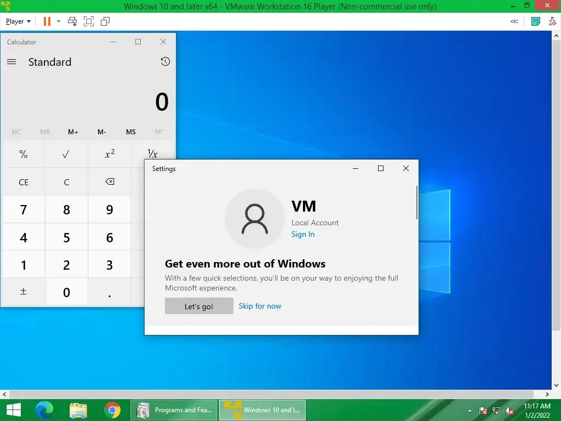The image size is (561, 421).
Task: Click the VM user avatar picture
Action: [254, 219]
